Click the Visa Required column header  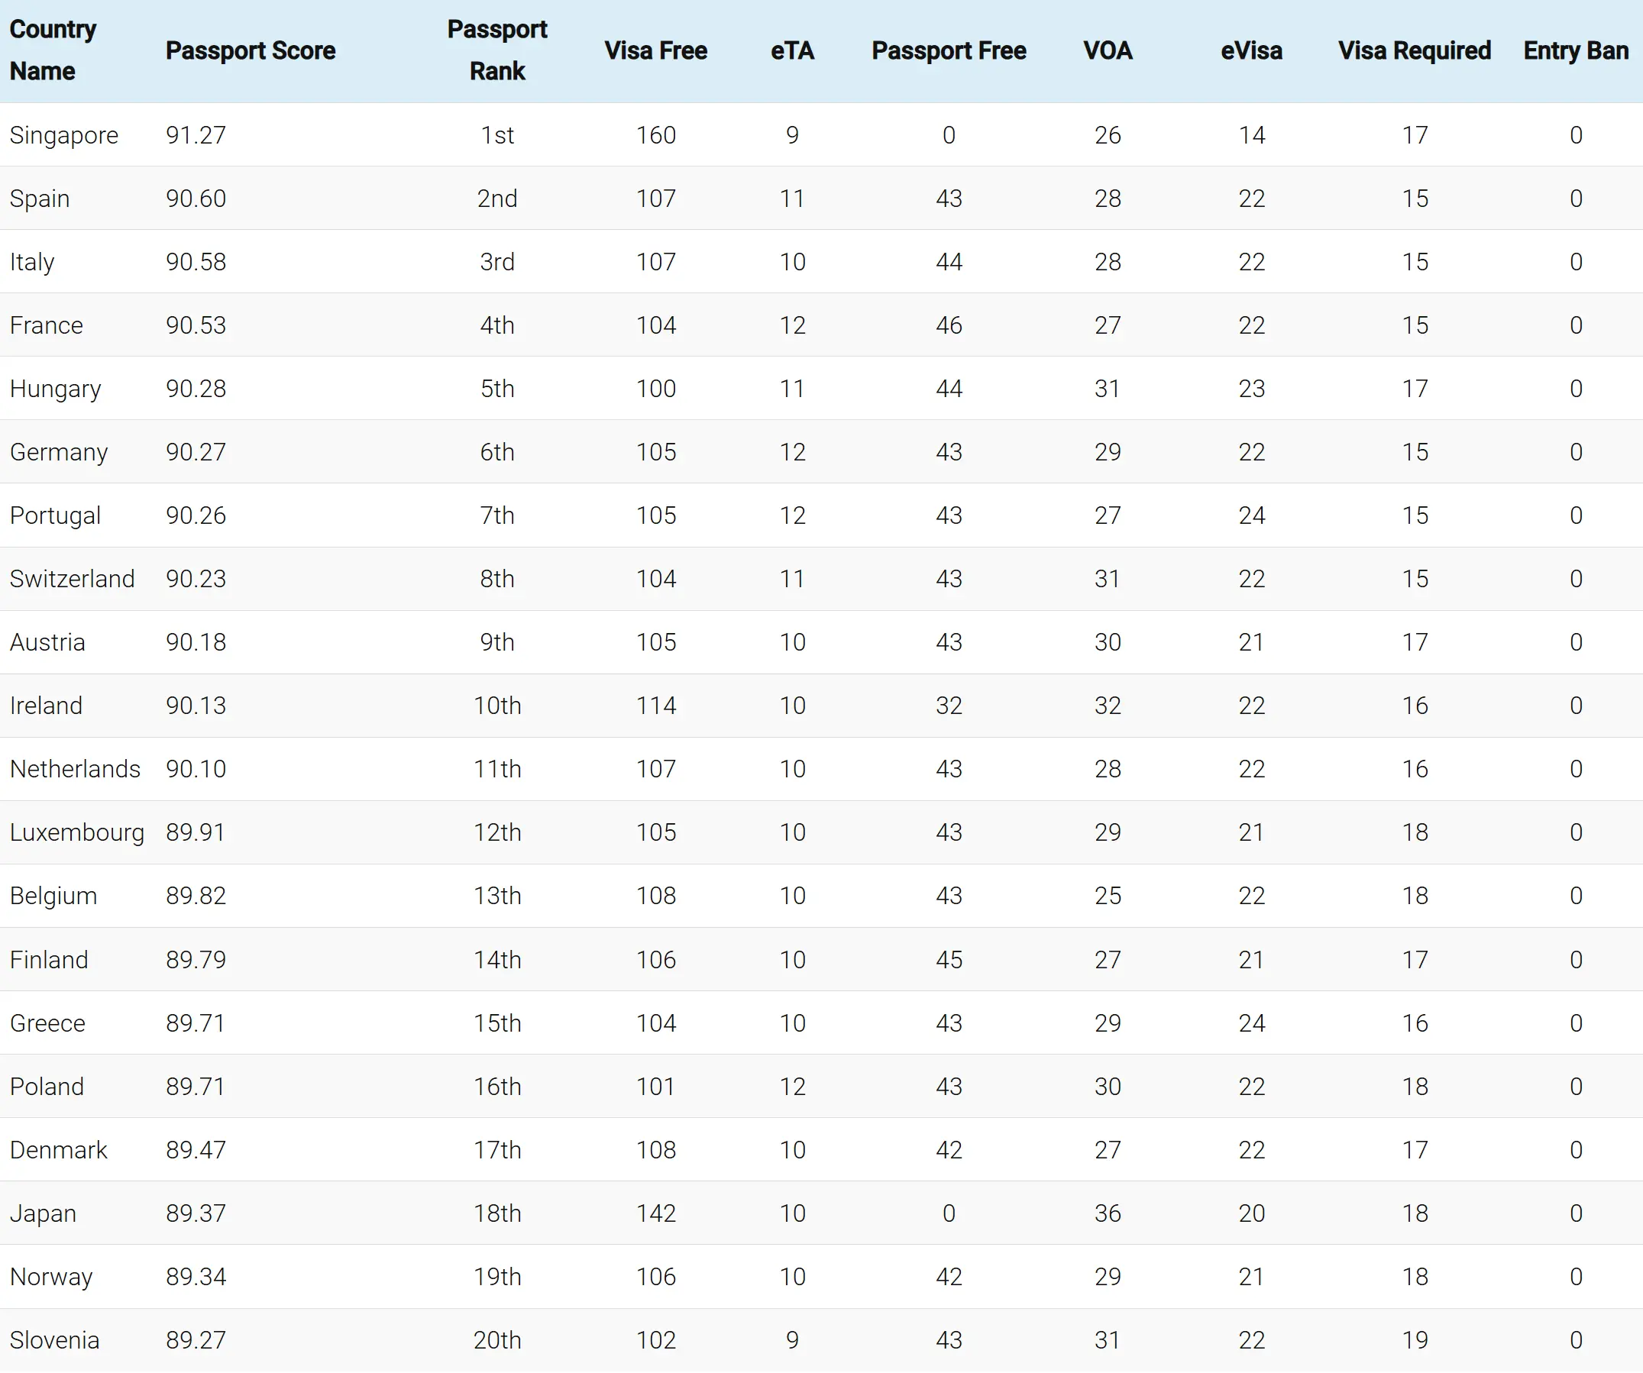(1414, 51)
